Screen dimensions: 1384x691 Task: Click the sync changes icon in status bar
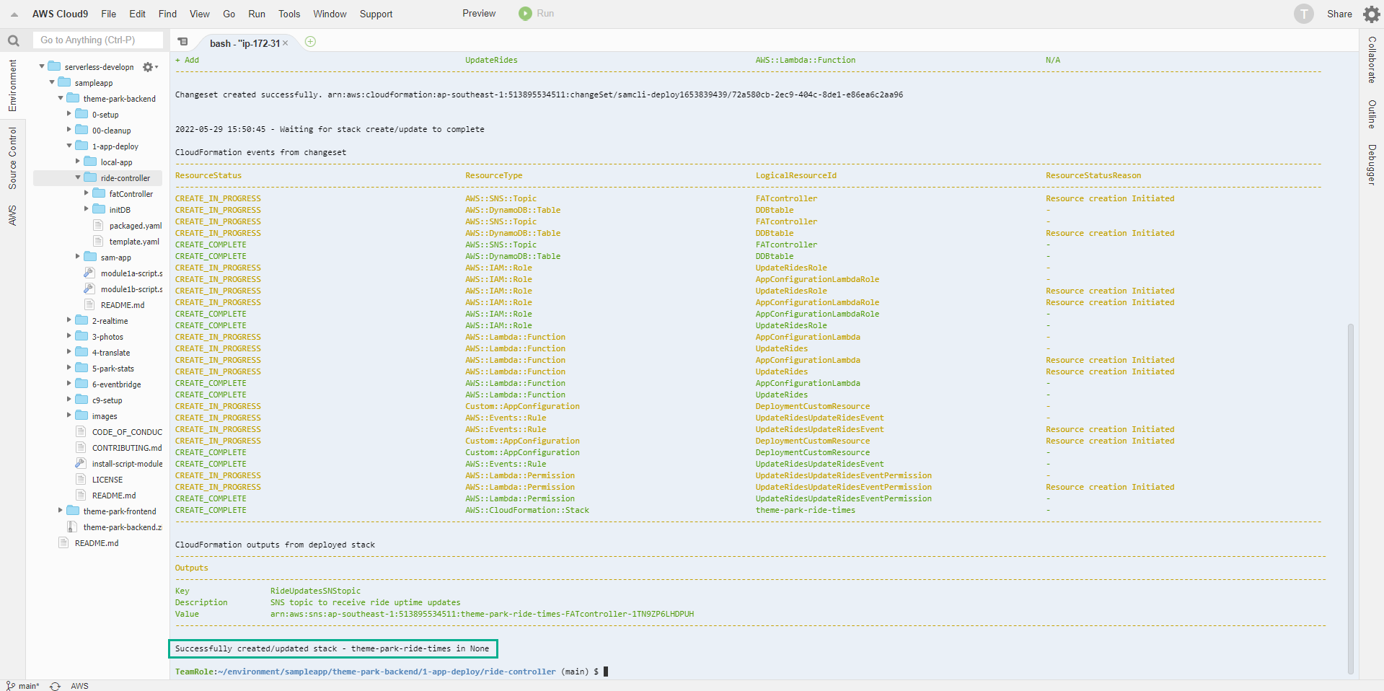(x=55, y=686)
